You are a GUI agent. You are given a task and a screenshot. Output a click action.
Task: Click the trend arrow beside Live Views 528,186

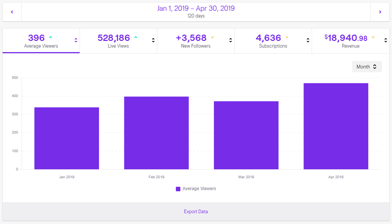pos(135,38)
